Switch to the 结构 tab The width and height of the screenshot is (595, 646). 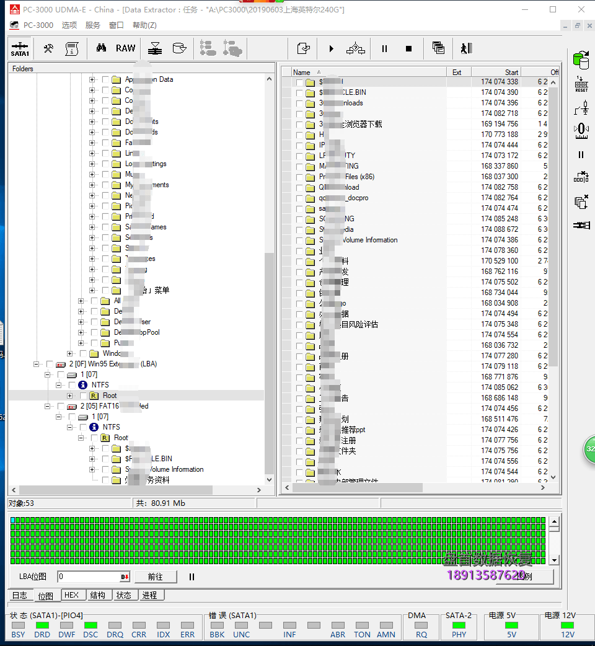[97, 595]
